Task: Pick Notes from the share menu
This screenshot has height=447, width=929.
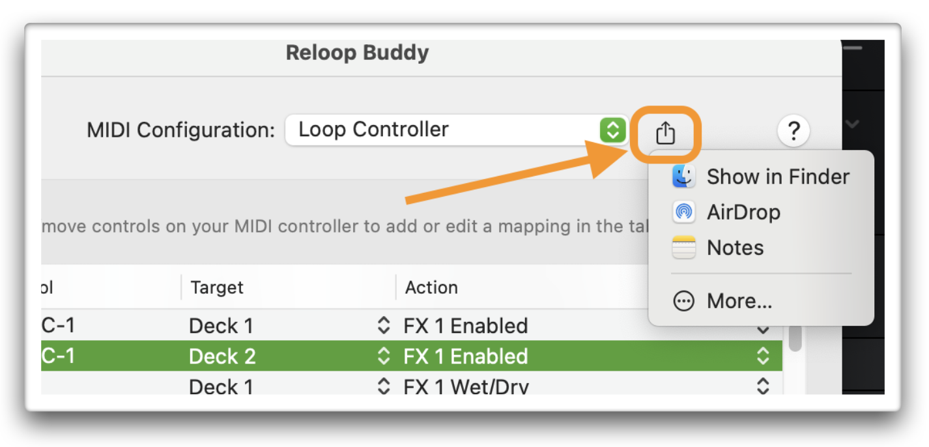Action: pyautogui.click(x=718, y=248)
